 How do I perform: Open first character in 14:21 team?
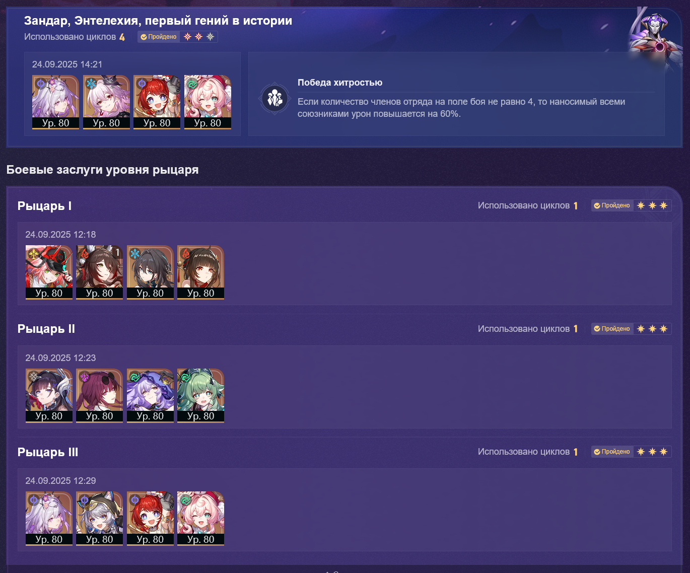click(56, 102)
